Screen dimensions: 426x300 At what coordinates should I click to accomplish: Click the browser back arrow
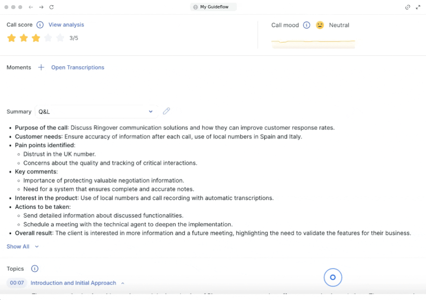pyautogui.click(x=31, y=7)
